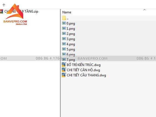
Task: Select the 9 TẦNG.zip tree entry
Action: [21, 11]
